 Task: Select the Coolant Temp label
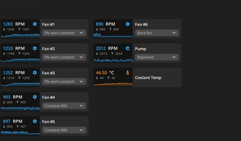148,78
